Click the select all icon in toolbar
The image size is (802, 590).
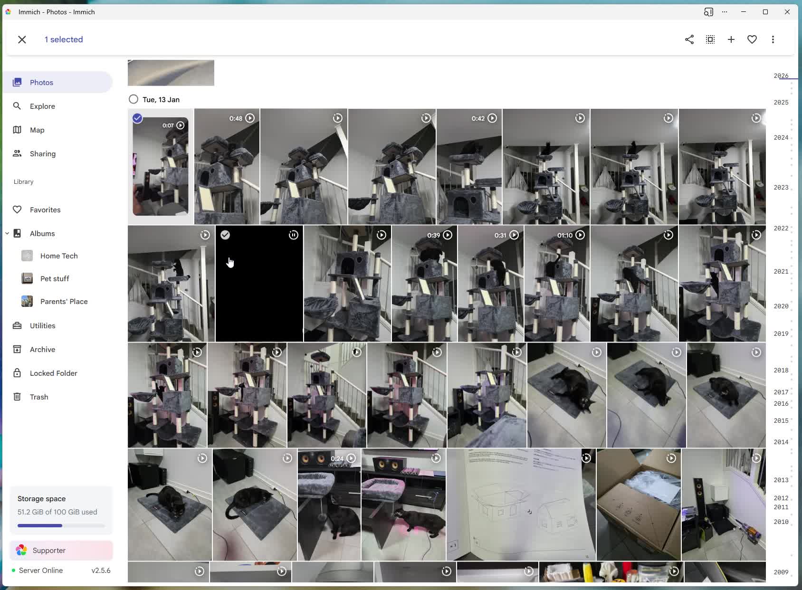click(710, 39)
